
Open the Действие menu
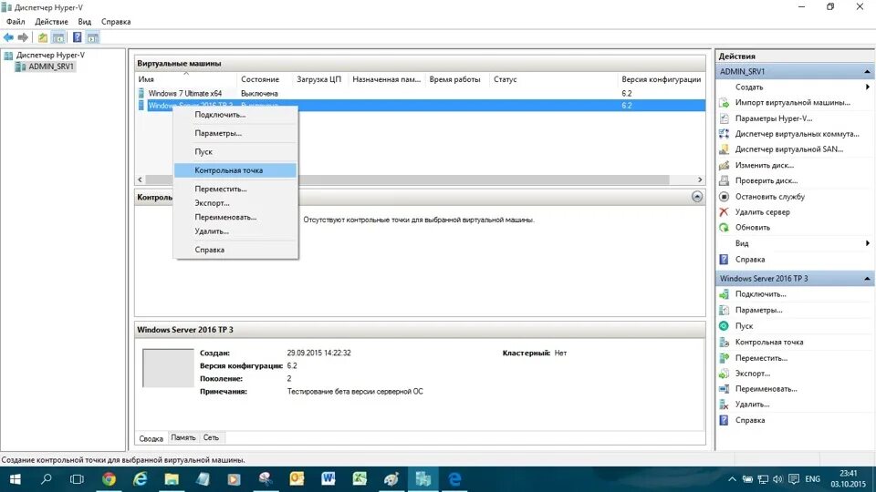[x=51, y=21]
